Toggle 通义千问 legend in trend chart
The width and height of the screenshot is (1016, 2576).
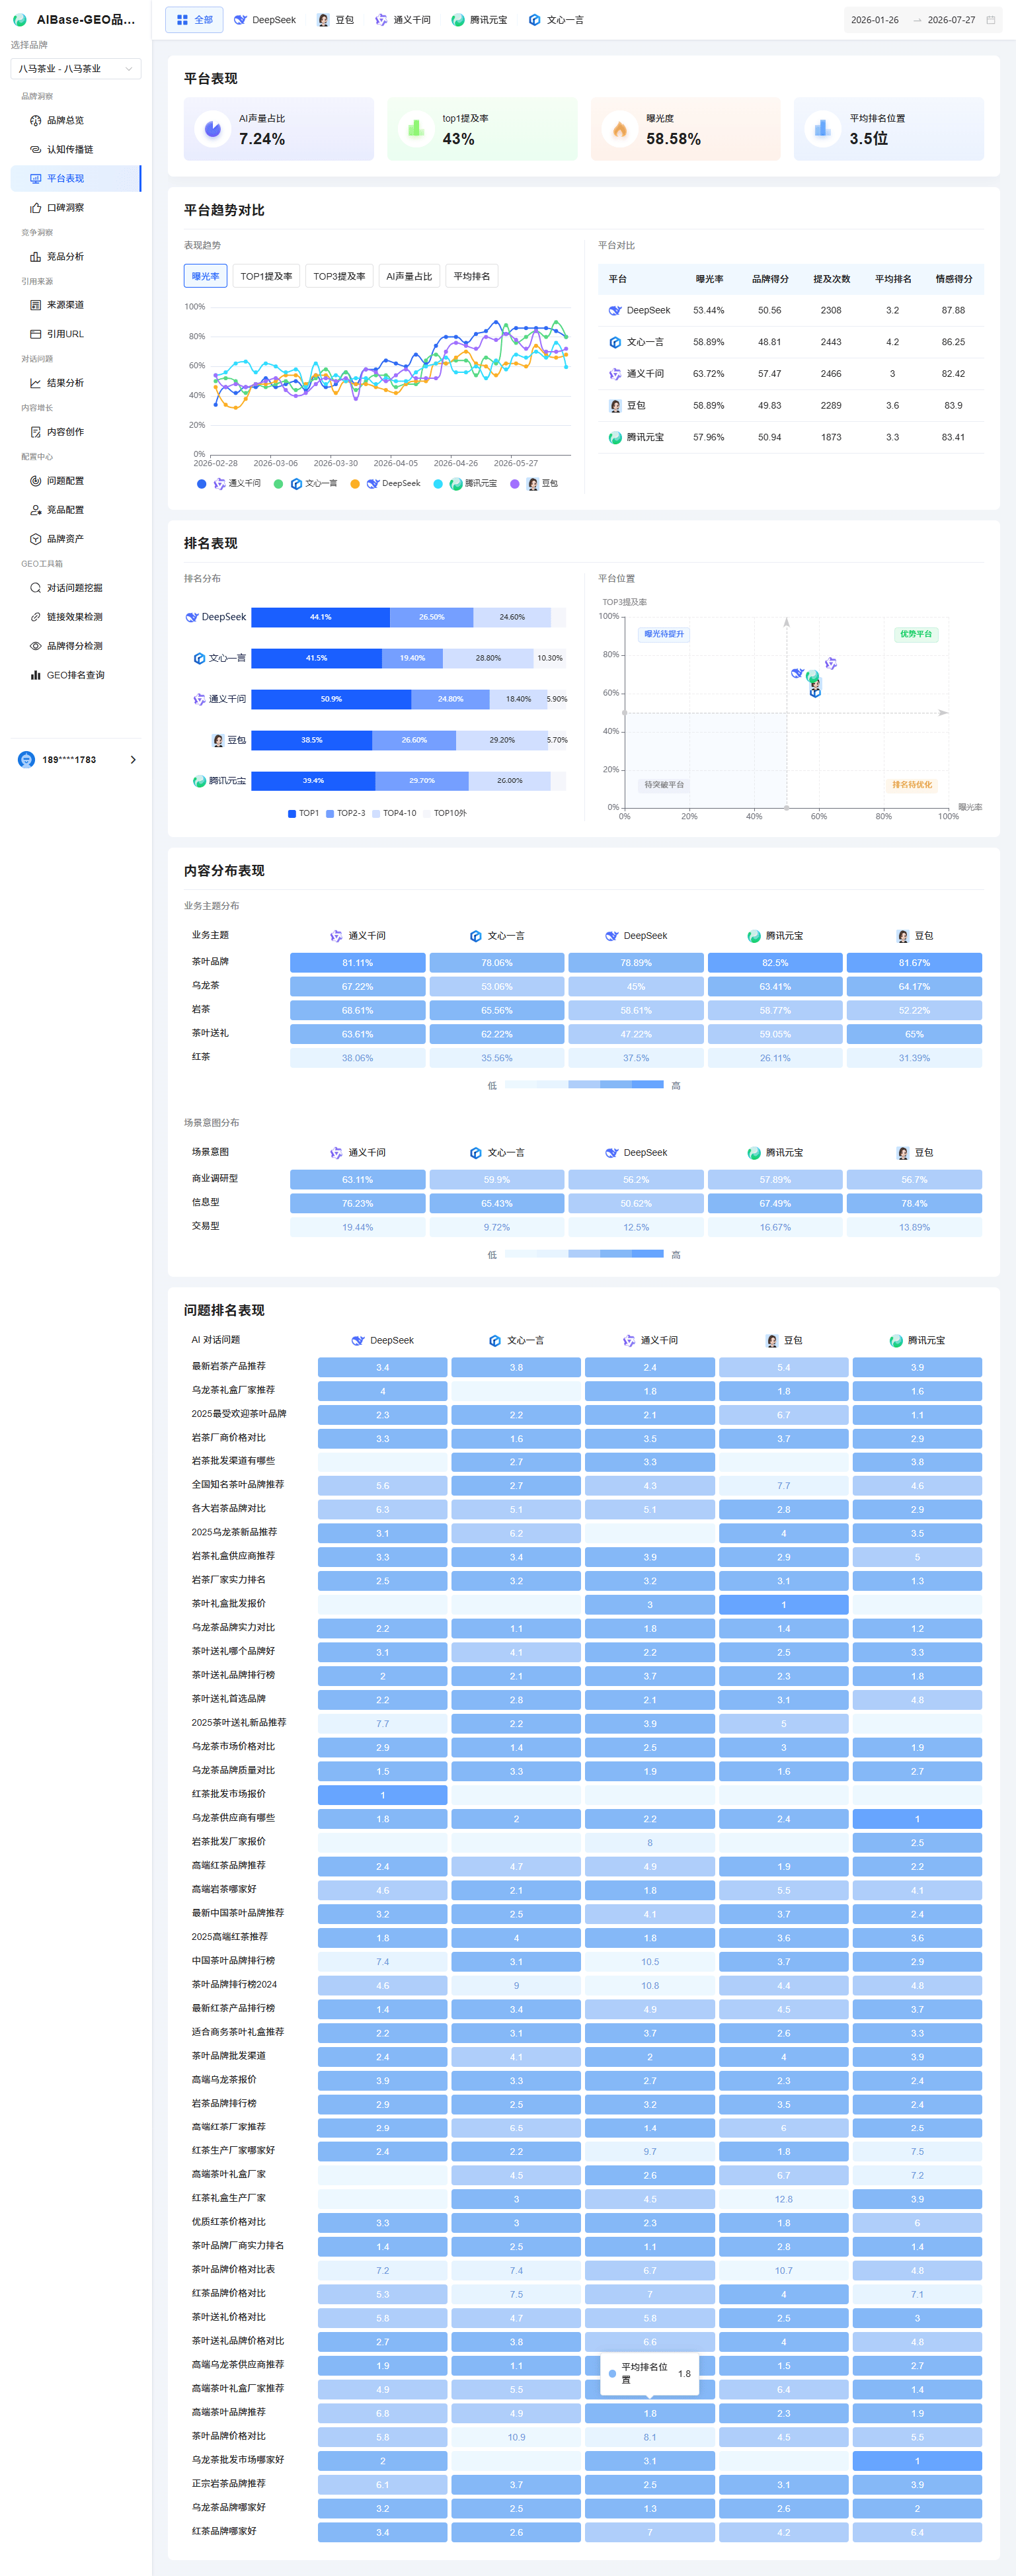click(229, 484)
